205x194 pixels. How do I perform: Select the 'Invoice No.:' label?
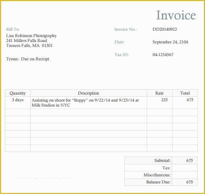coord(126,29)
